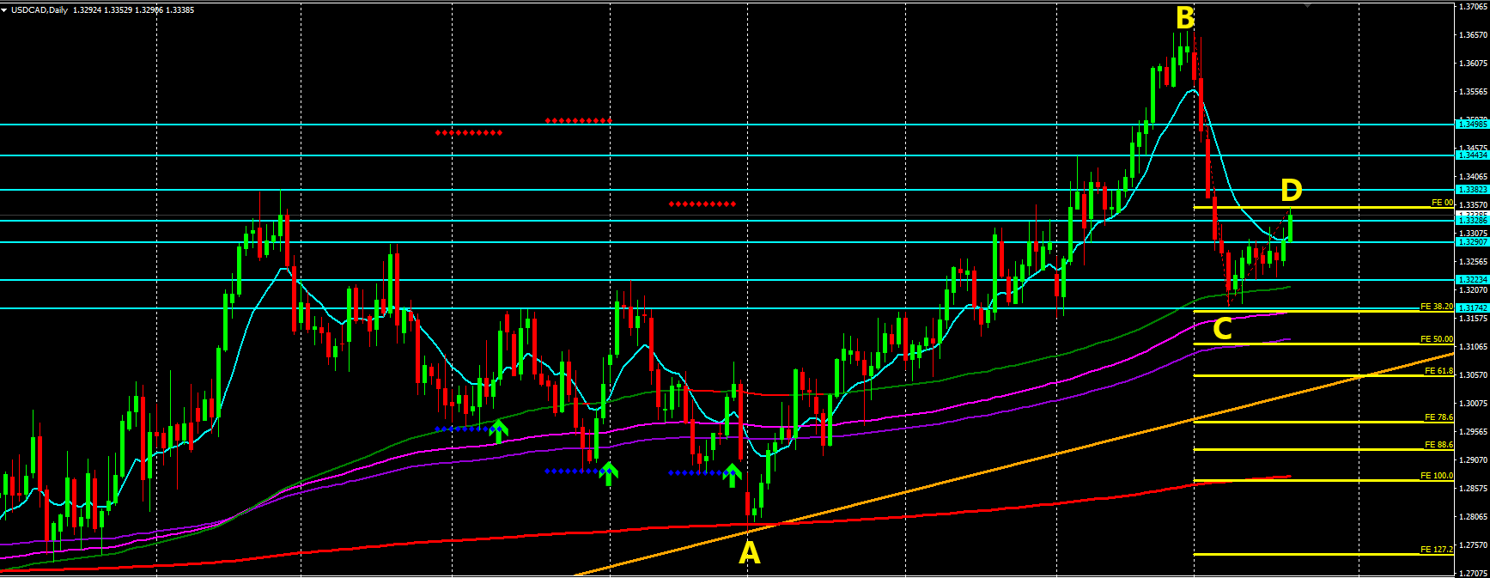Click the yellow B marker at chart peak
The image size is (1490, 578).
pos(1185,17)
